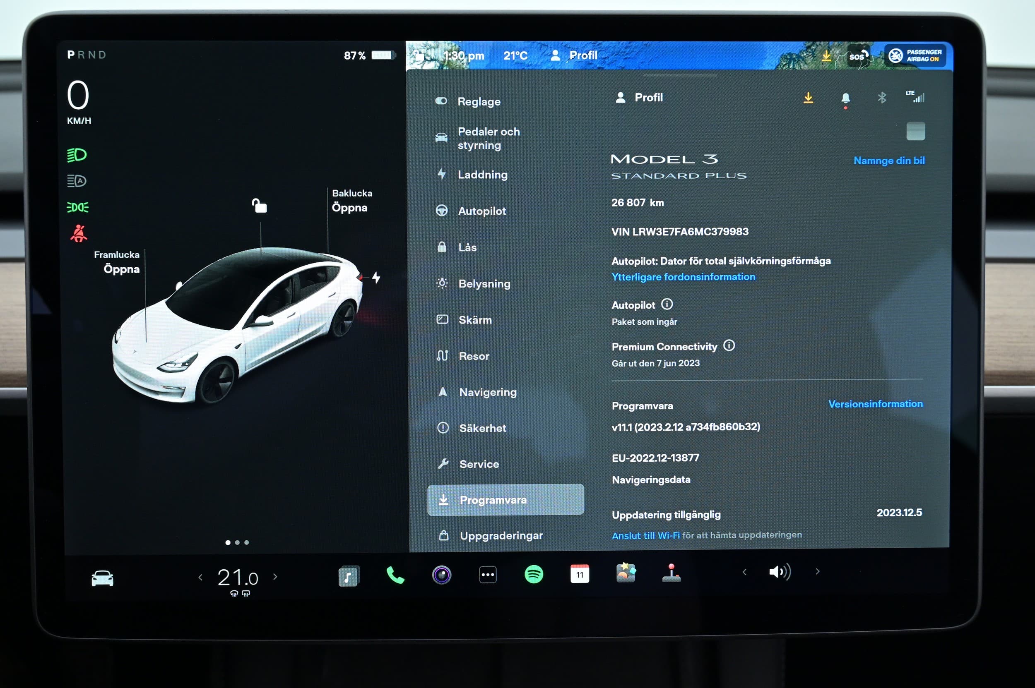
Task: Tap the green phone icon
Action: point(395,575)
